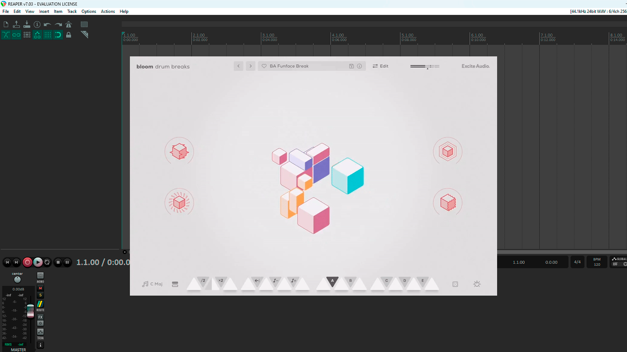Toggle grid lines icon
Screen dimensions: 627x352
(47, 35)
